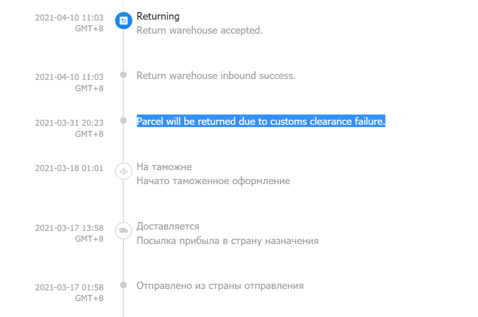The width and height of the screenshot is (478, 317).
Task: Click the 2021-03-18 01:01 timestamp
Action: 69,168
